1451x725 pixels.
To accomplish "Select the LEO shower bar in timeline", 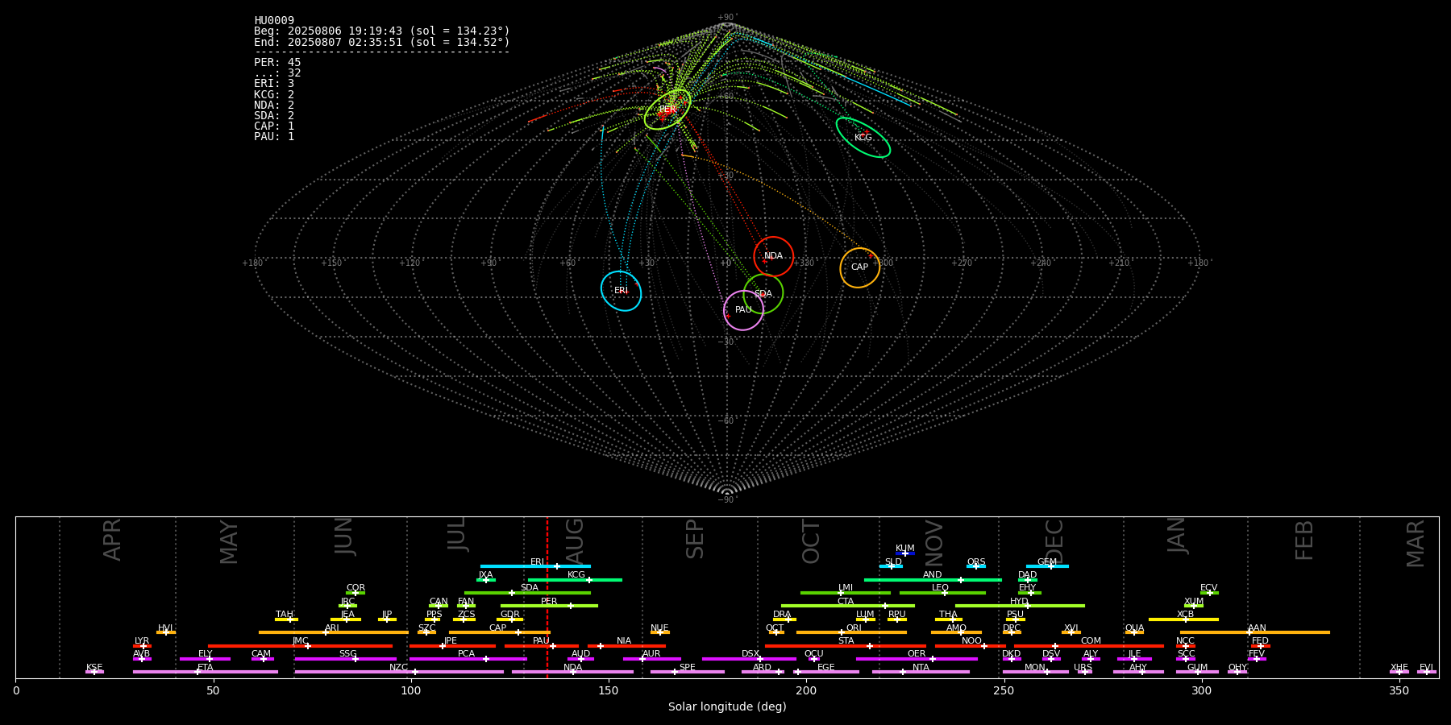I will coord(942,593).
